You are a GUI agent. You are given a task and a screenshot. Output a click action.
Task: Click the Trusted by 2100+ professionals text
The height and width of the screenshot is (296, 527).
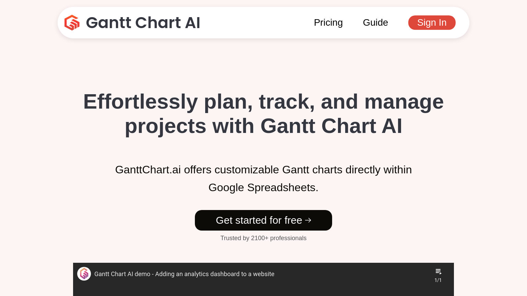(x=263, y=238)
